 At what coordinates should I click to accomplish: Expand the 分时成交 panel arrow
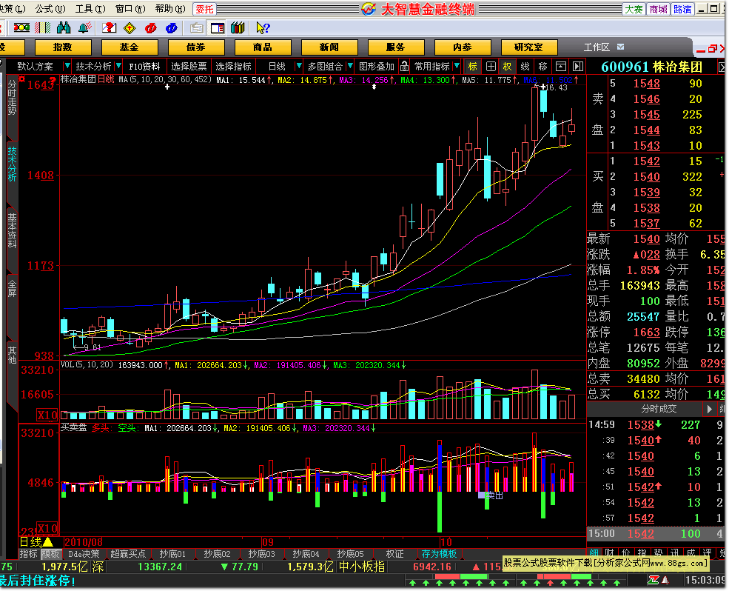point(710,409)
